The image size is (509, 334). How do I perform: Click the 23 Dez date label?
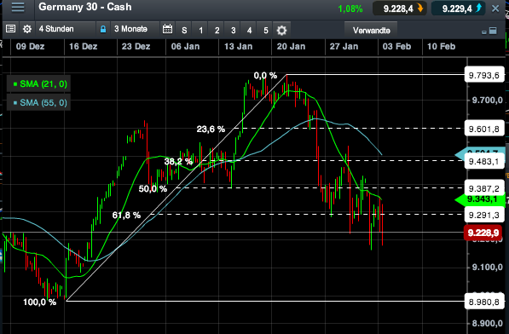[x=136, y=47]
